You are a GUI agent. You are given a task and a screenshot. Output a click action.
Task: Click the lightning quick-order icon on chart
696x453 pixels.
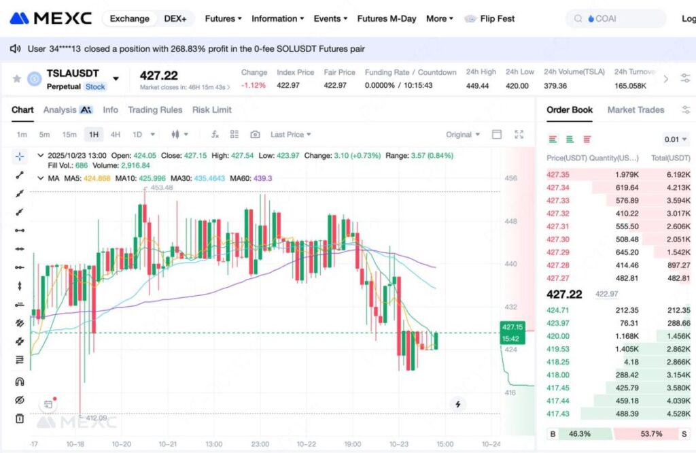(x=458, y=405)
